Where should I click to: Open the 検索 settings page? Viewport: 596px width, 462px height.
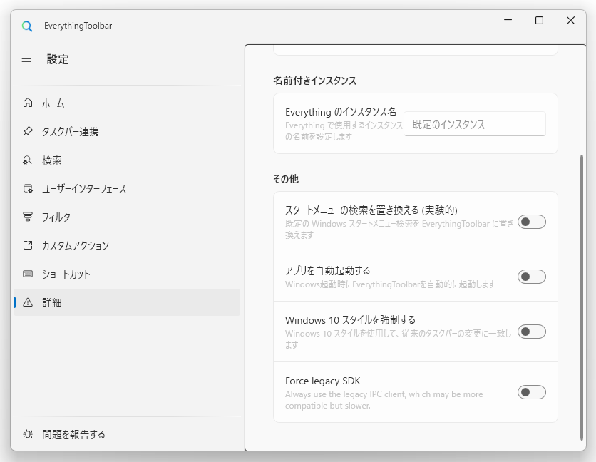point(127,160)
